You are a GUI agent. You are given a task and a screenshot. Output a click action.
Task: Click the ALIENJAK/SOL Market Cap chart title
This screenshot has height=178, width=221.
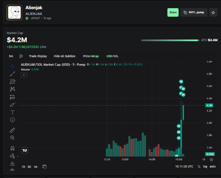[53, 65]
